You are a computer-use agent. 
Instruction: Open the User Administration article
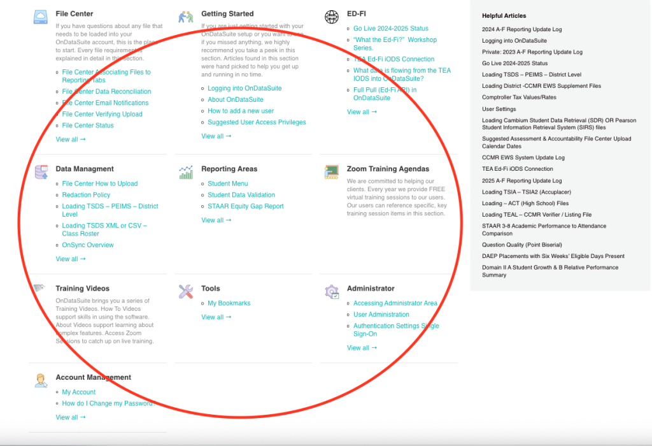click(x=381, y=315)
